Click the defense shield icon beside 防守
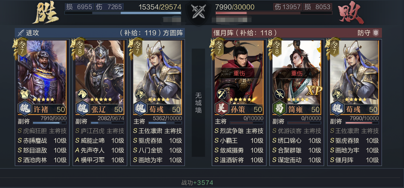Viewport: 404px width, 188px height. pyautogui.click(x=376, y=33)
